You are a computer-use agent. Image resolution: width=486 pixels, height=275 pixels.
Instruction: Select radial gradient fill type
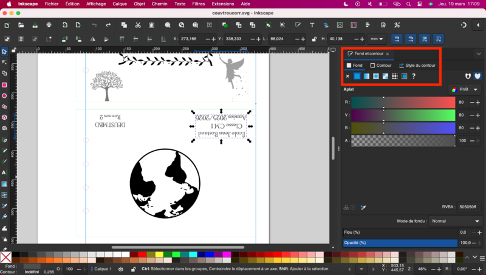point(376,76)
